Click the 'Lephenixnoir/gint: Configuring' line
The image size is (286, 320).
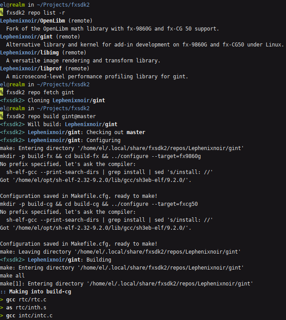60,140
